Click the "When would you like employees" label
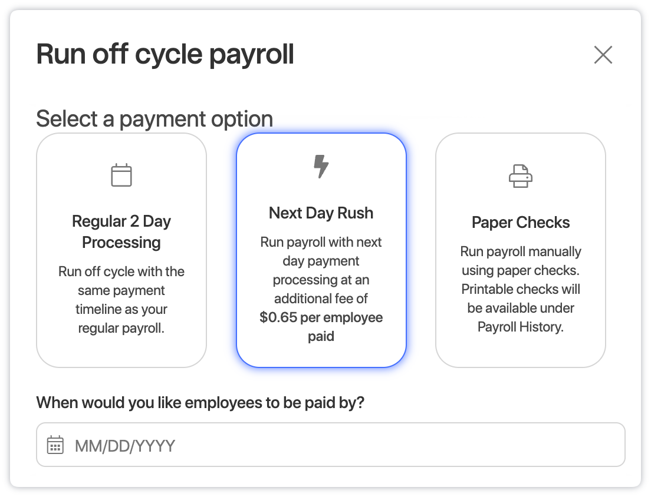This screenshot has height=497, width=651. tap(200, 403)
